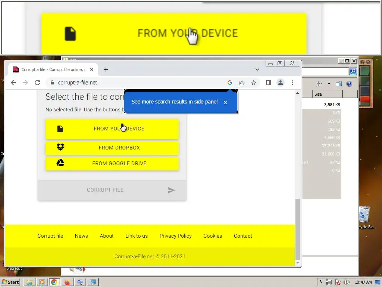Screen dimensions: 382x287
Task: Open the Windows Start menu
Action: (x=10, y=282)
